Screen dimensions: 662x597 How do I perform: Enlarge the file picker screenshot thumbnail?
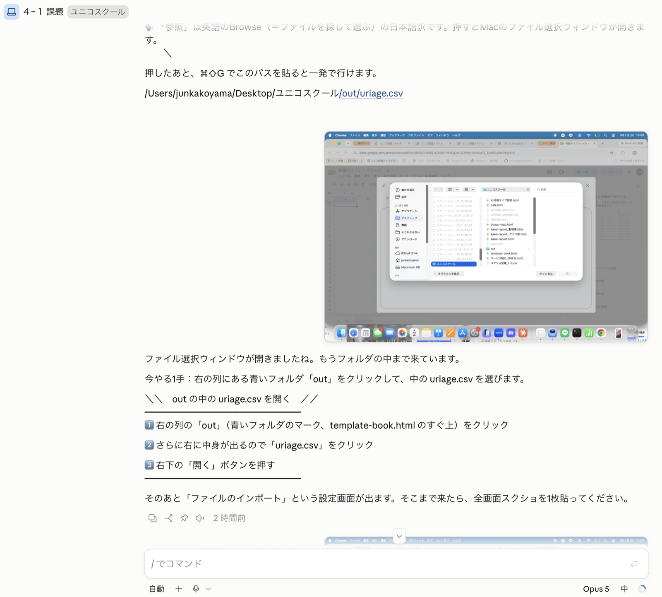[x=486, y=236]
